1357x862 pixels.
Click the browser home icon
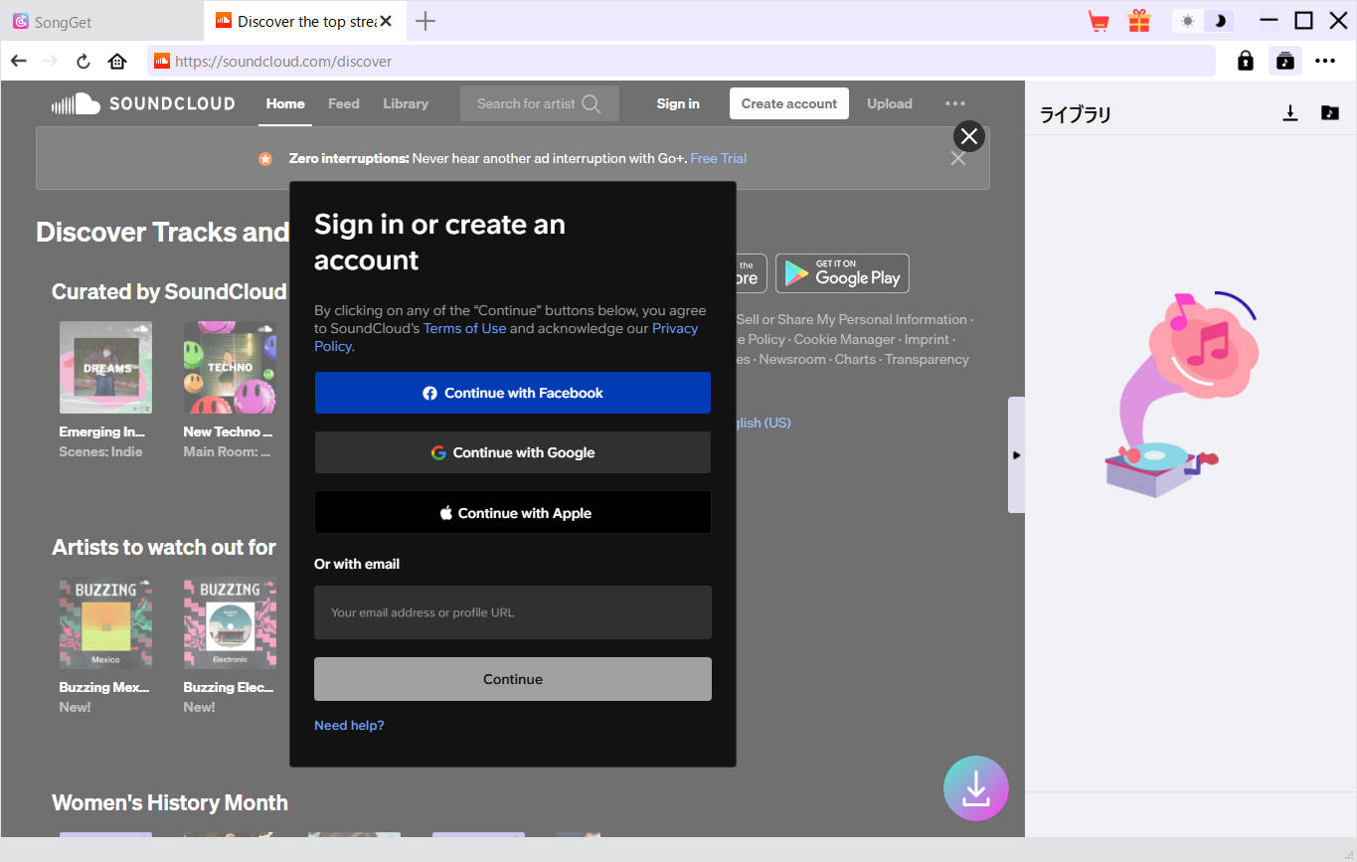click(117, 62)
